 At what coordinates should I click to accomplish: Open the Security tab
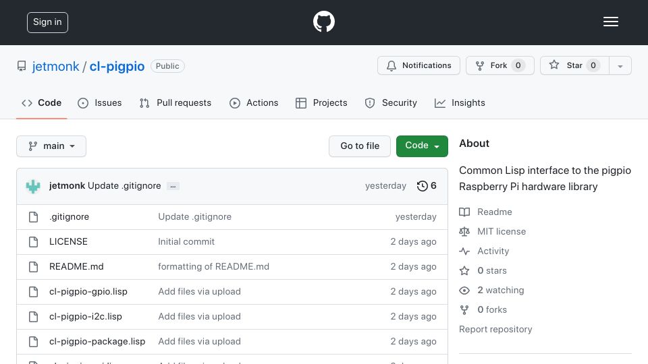(391, 103)
